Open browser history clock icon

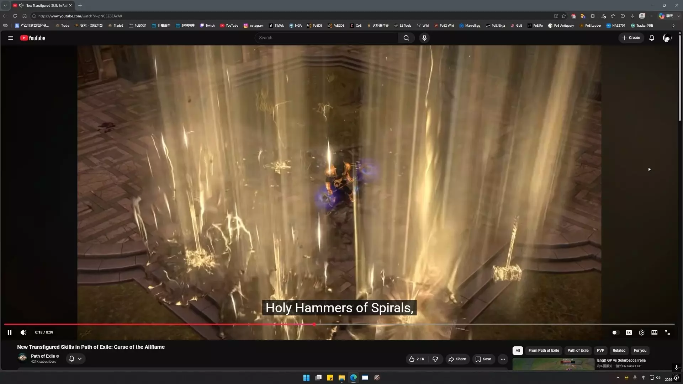pos(623,16)
